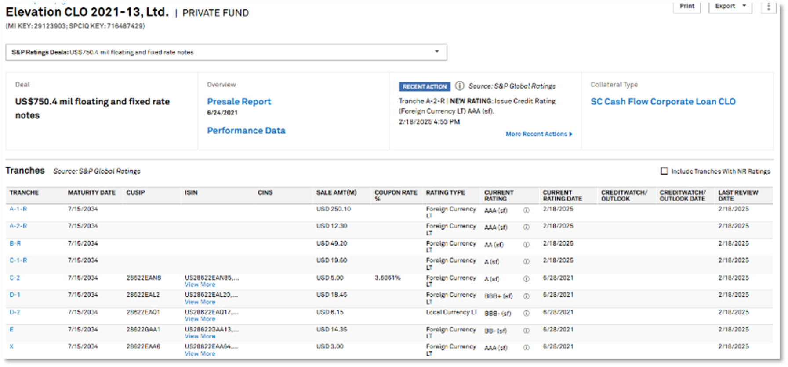Viewport: 788px width, 367px height.
Task: Open the Presale Report link
Action: 239,102
